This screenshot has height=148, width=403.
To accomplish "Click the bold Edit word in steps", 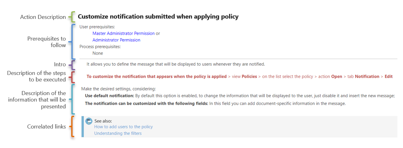I will pos(388,76).
